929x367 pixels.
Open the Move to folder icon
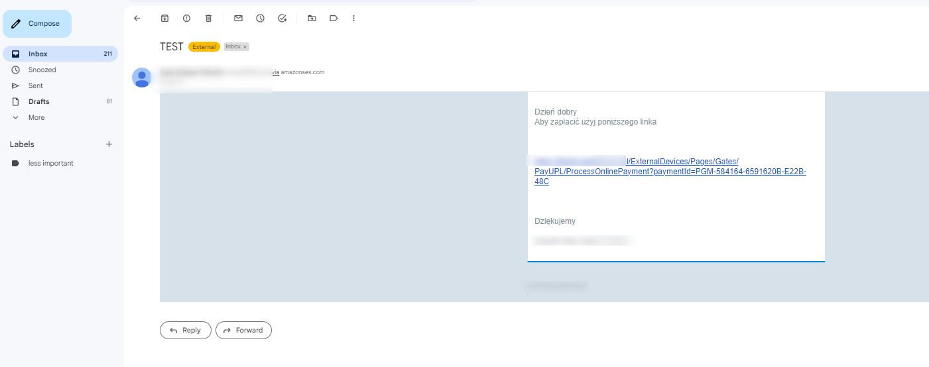tap(312, 19)
